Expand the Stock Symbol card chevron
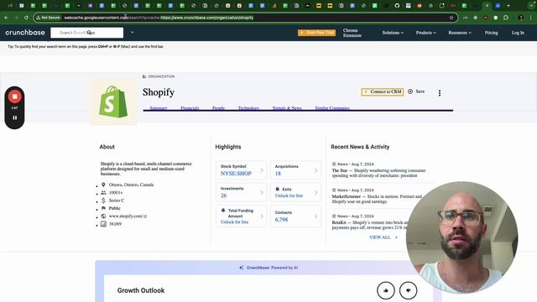The image size is (537, 302). pyautogui.click(x=262, y=170)
